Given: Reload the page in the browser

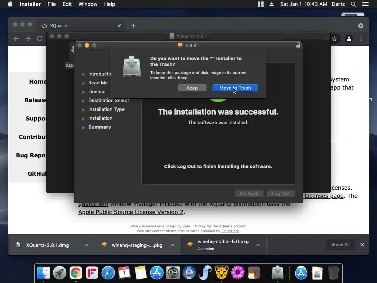Looking at the screenshot, I should pos(40,39).
